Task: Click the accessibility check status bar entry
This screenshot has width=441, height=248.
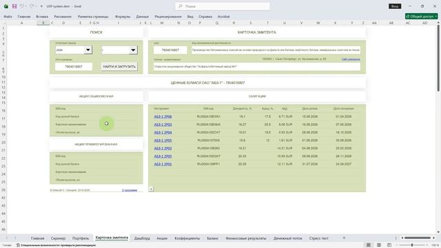Action: click(57, 245)
